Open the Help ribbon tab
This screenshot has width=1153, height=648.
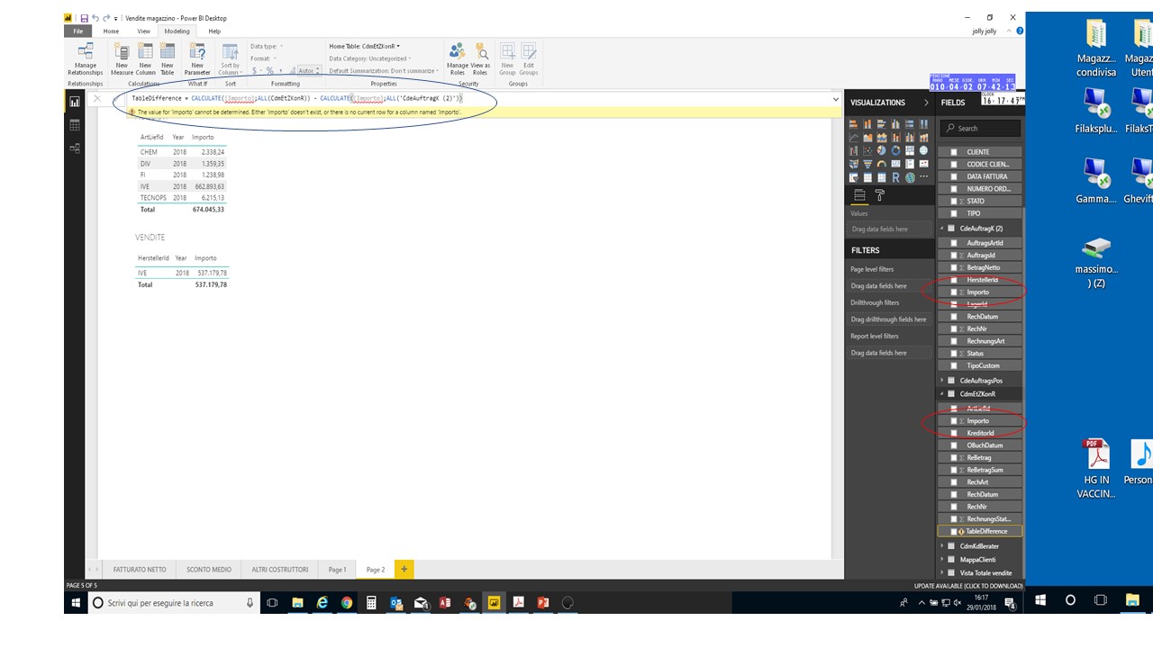pos(214,31)
